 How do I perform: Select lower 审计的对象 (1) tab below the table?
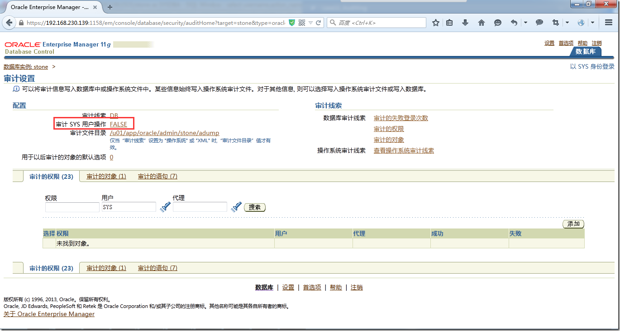tap(106, 268)
